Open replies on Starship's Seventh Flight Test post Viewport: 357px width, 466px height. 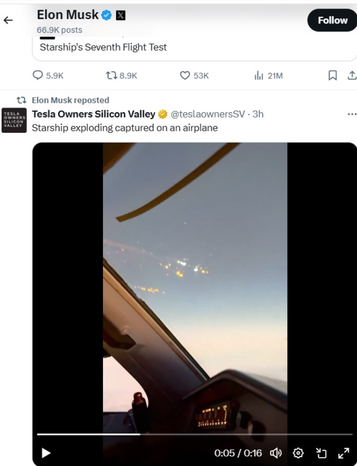38,76
